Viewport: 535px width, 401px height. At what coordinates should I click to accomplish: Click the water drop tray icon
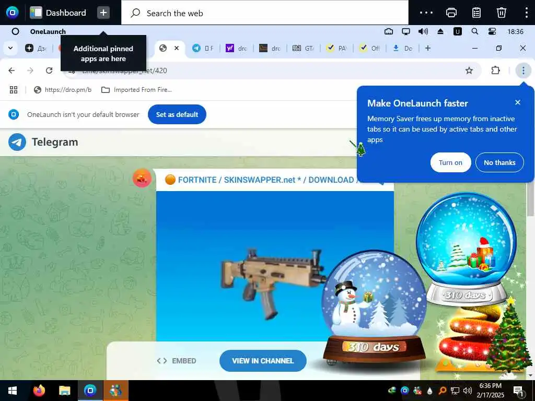point(429,391)
